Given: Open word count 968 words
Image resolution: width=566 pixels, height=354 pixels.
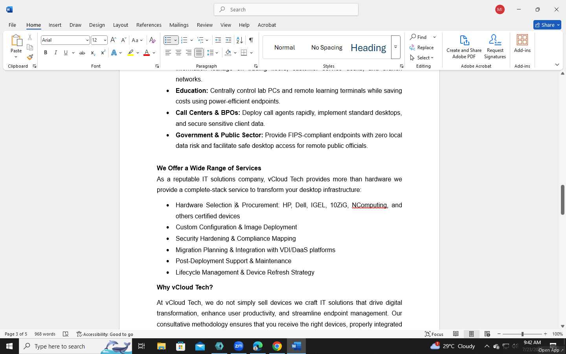Looking at the screenshot, I should pyautogui.click(x=45, y=334).
